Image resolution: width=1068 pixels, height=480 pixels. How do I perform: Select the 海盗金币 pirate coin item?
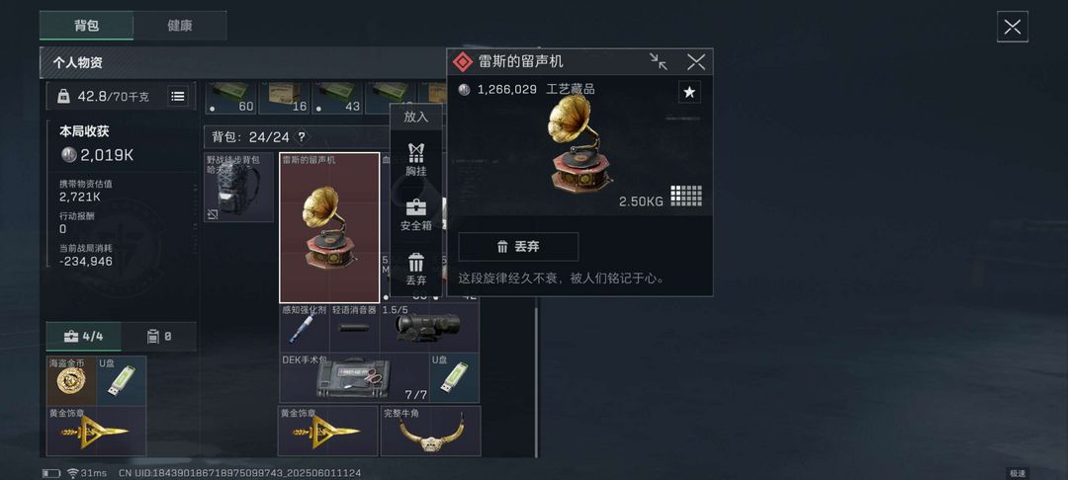(x=71, y=380)
